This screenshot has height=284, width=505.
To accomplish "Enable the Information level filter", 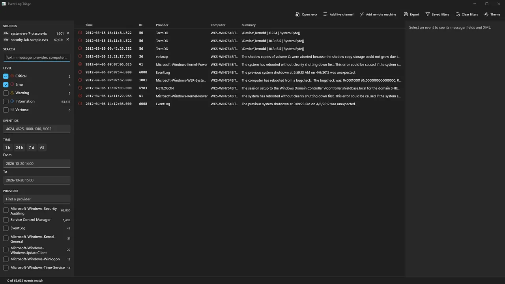I will (6, 101).
